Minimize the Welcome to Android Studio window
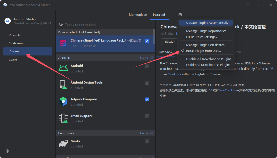277x158 pixels. (248, 5)
